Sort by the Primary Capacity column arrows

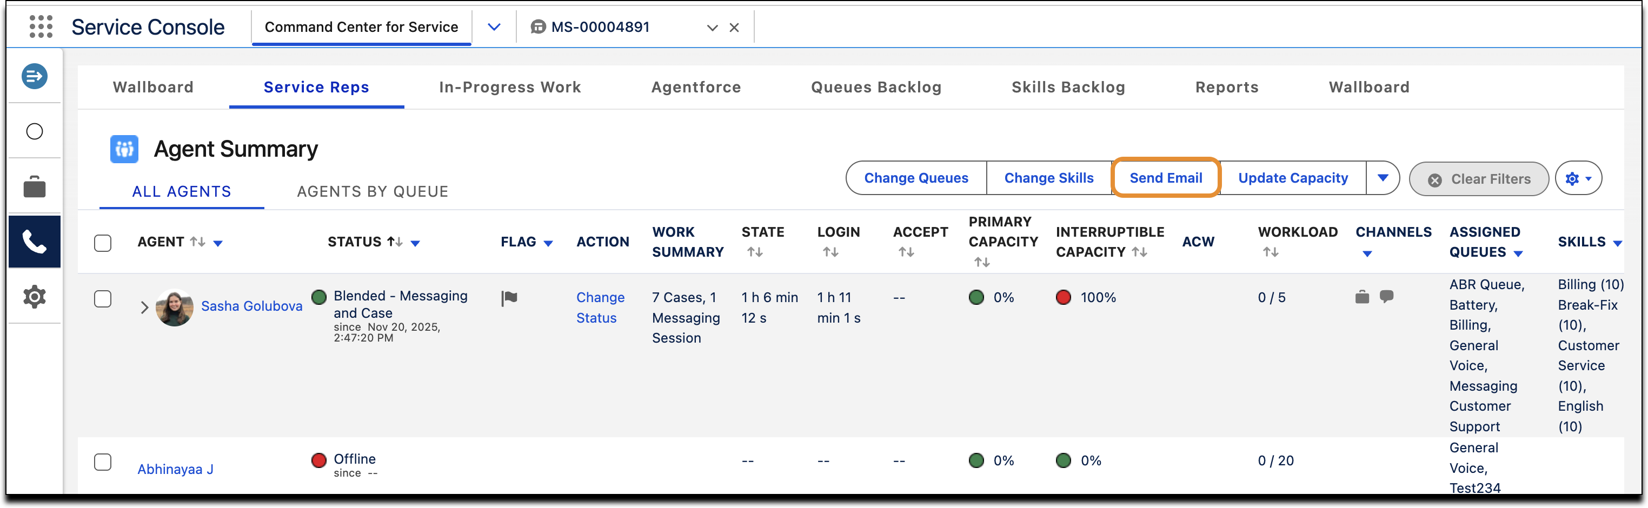tap(982, 262)
